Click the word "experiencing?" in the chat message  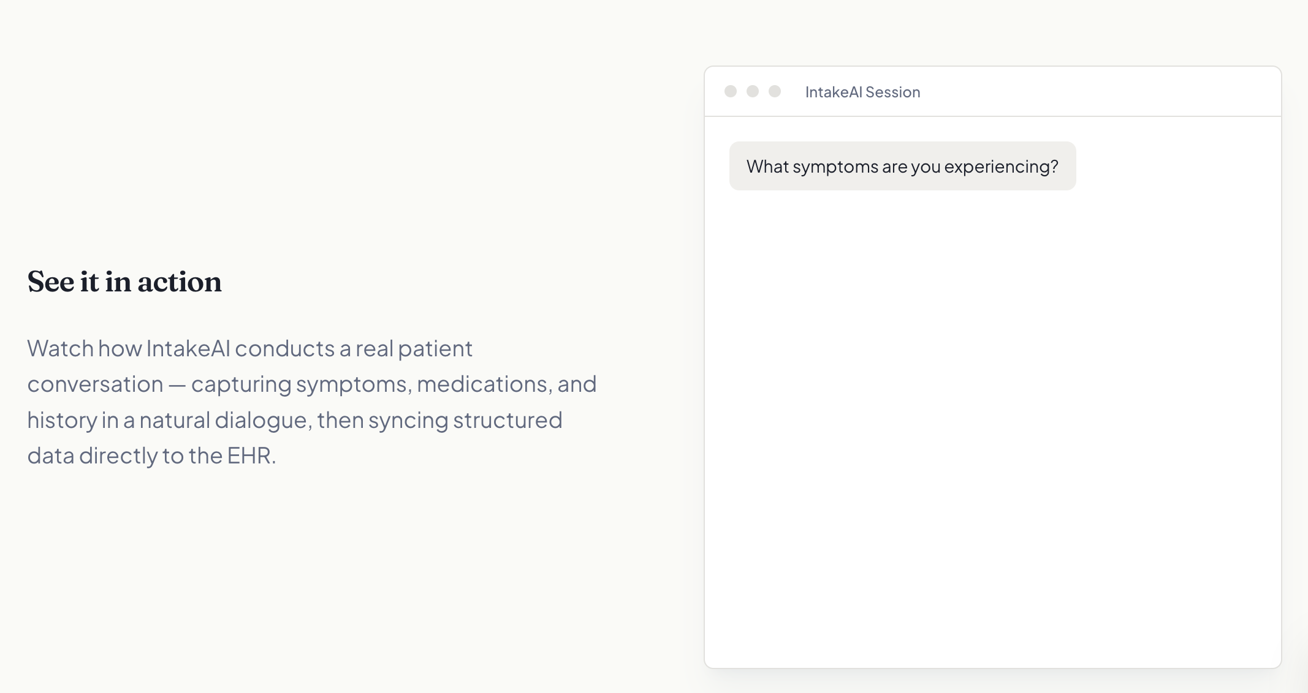pos(1001,167)
